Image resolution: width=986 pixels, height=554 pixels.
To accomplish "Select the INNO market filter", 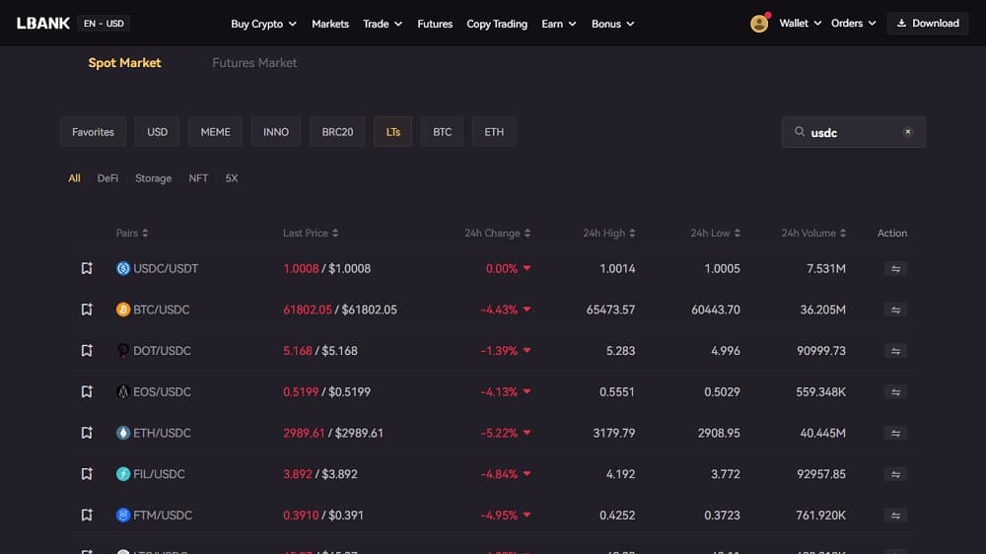I will [x=276, y=132].
